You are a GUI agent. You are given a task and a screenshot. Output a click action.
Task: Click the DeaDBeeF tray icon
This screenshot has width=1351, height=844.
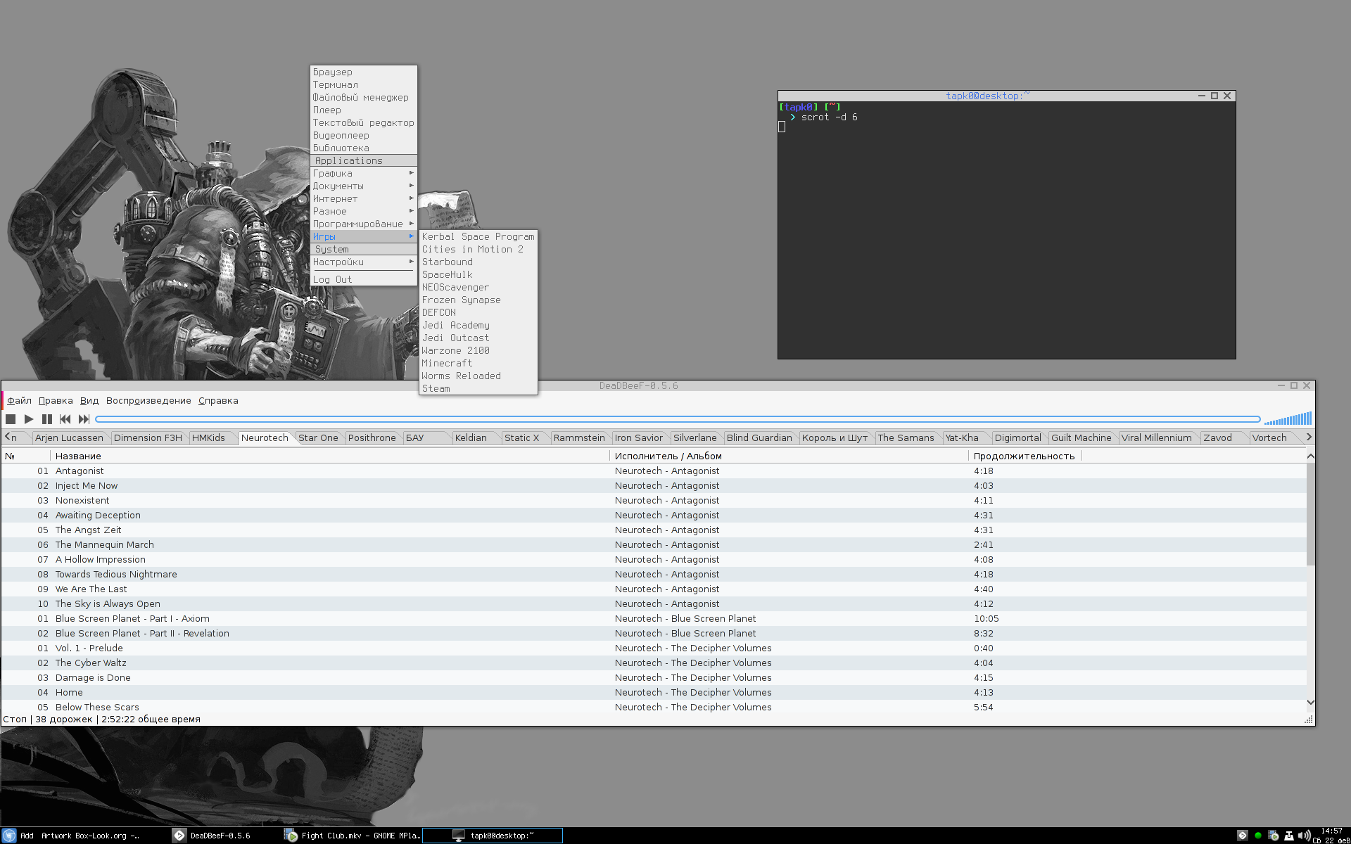pyautogui.click(x=1243, y=836)
